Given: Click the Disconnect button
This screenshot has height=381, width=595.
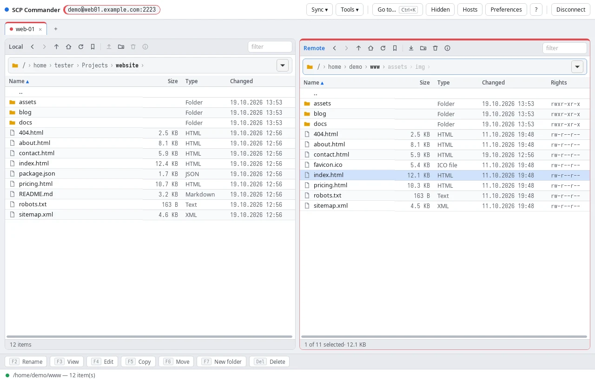Looking at the screenshot, I should (570, 10).
